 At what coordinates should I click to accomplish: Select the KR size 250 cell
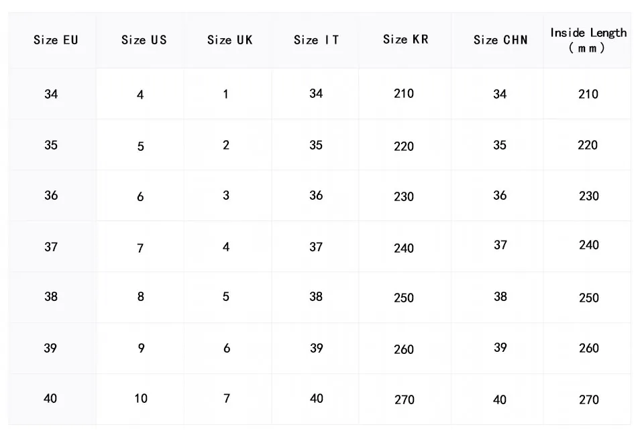point(404,298)
